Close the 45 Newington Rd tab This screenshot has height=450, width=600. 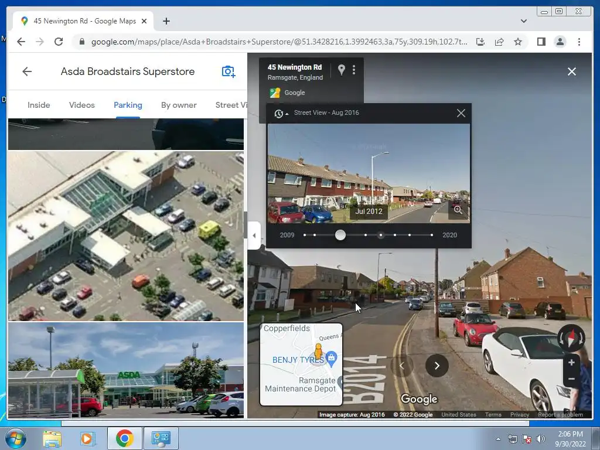[x=144, y=21]
